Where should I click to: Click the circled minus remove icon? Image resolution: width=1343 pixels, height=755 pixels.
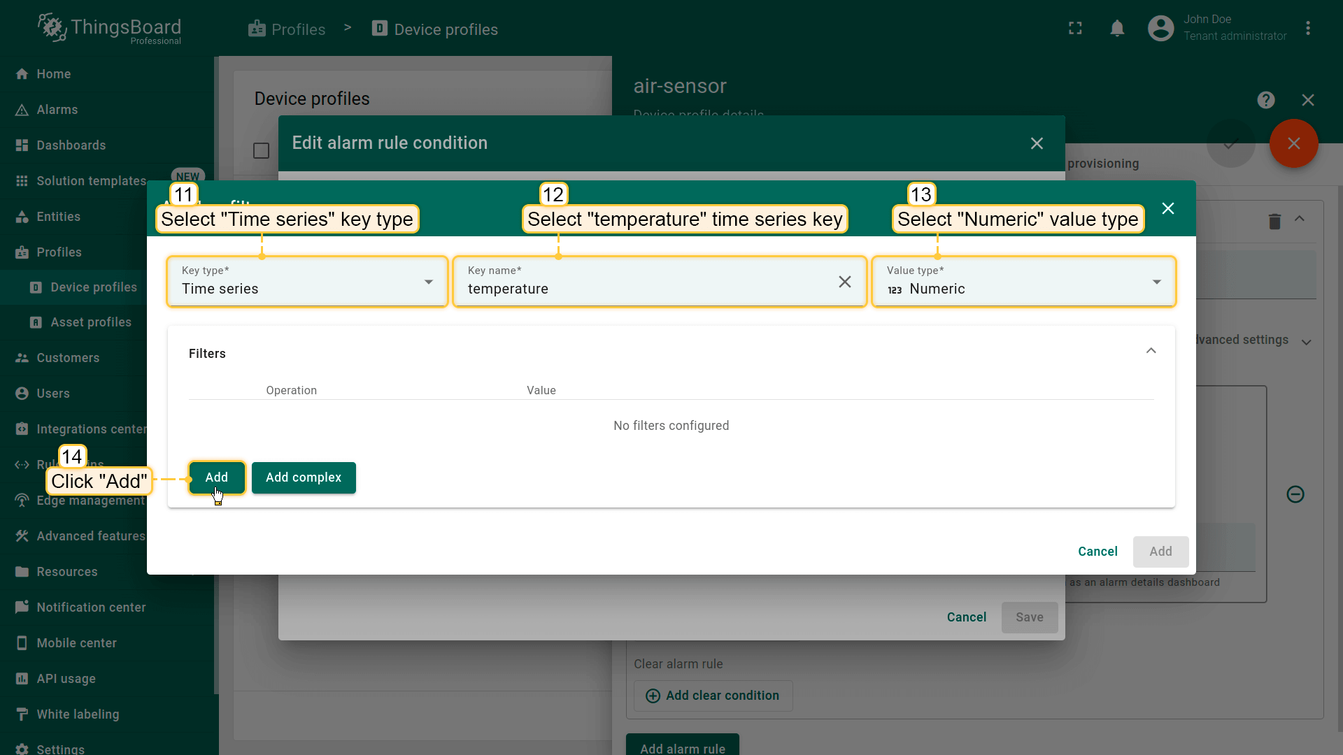pyautogui.click(x=1295, y=494)
